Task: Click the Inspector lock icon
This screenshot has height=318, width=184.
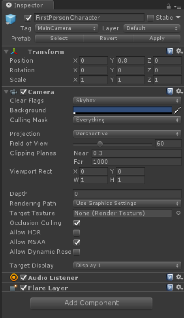Action: coord(169,6)
